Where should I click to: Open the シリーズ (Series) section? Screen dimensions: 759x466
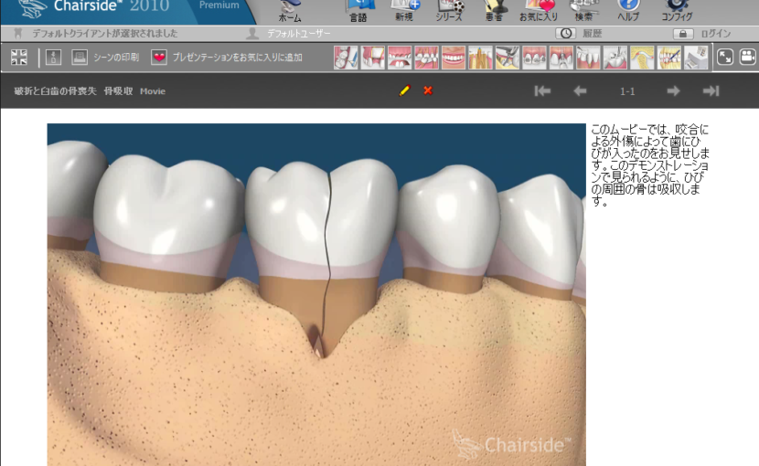tap(449, 10)
